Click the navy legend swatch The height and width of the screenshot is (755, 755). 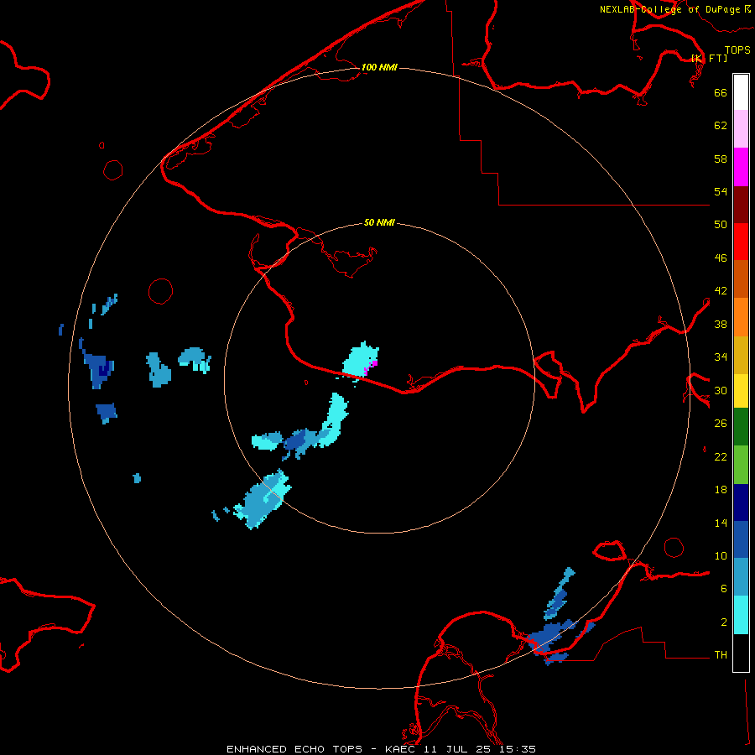741,502
